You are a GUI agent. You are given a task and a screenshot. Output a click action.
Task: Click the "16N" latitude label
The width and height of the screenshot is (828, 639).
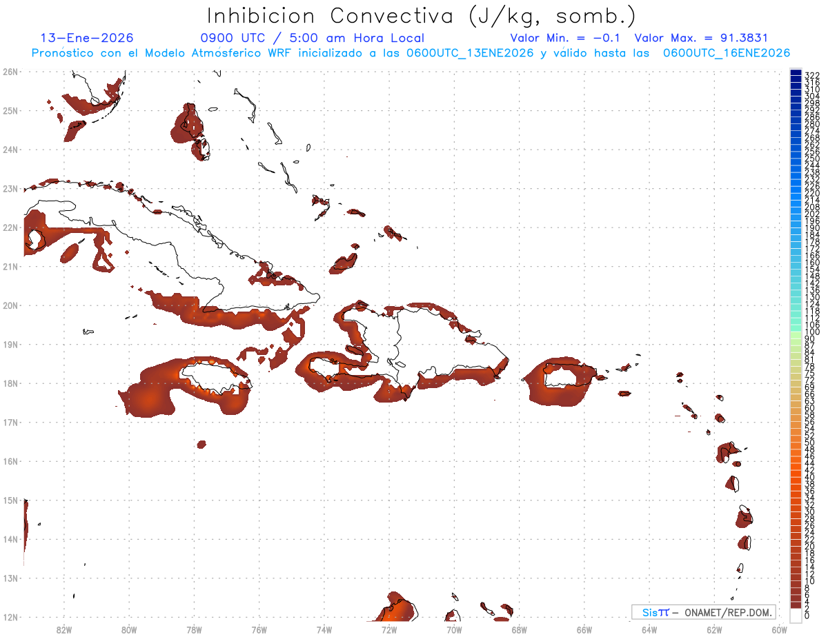pyautogui.click(x=10, y=461)
